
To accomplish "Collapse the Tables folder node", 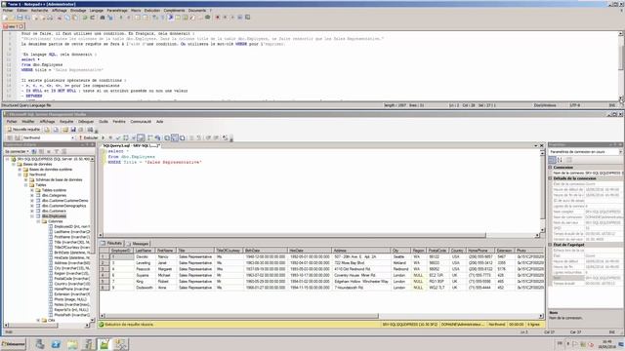I will (26, 185).
